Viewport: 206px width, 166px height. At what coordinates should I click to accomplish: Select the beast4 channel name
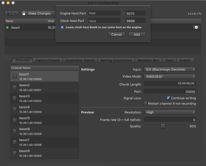point(24,107)
